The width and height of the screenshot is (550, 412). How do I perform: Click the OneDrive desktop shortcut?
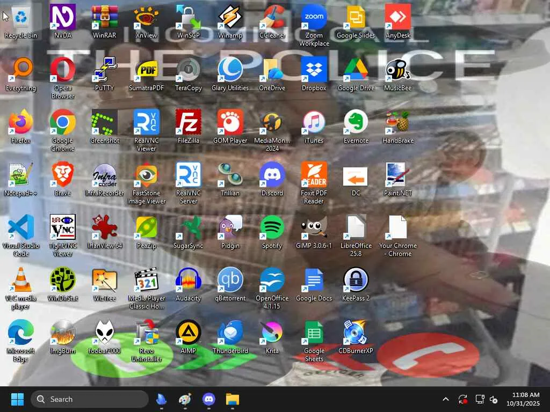pos(272,74)
